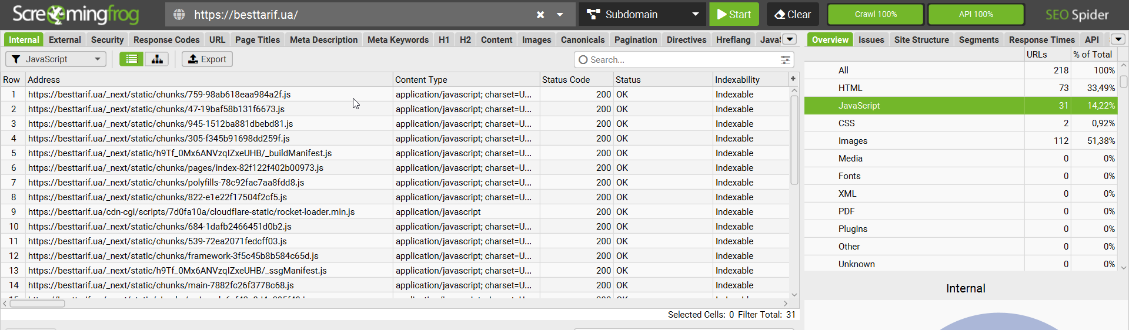The image size is (1129, 330).
Task: Select the Media row in Overview
Action: point(961,159)
